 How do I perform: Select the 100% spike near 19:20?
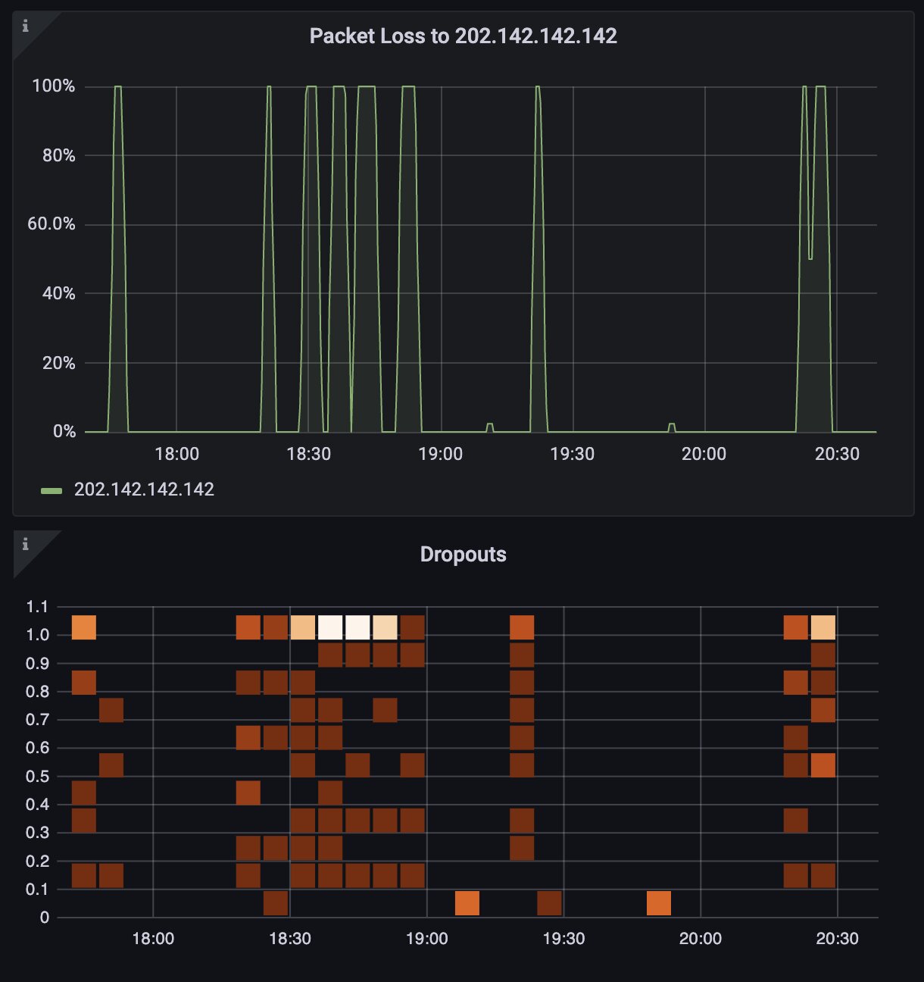[538, 86]
